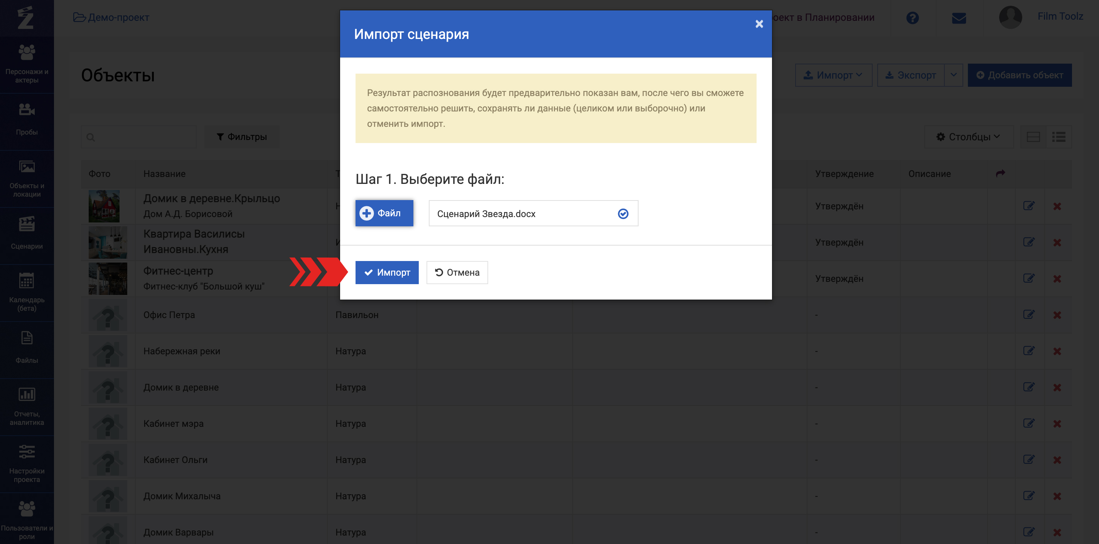Edit the Кабинет мэра row
The height and width of the screenshot is (544, 1099).
[x=1028, y=423]
